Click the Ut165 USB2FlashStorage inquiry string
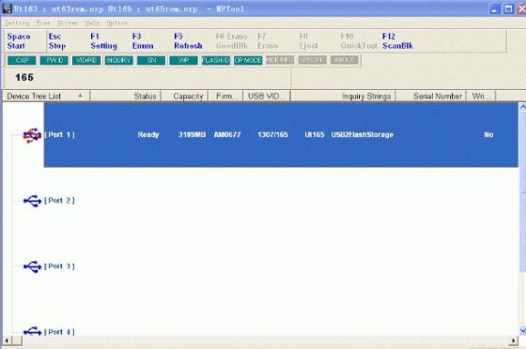Screen dimensions: 526x349 click(x=348, y=135)
